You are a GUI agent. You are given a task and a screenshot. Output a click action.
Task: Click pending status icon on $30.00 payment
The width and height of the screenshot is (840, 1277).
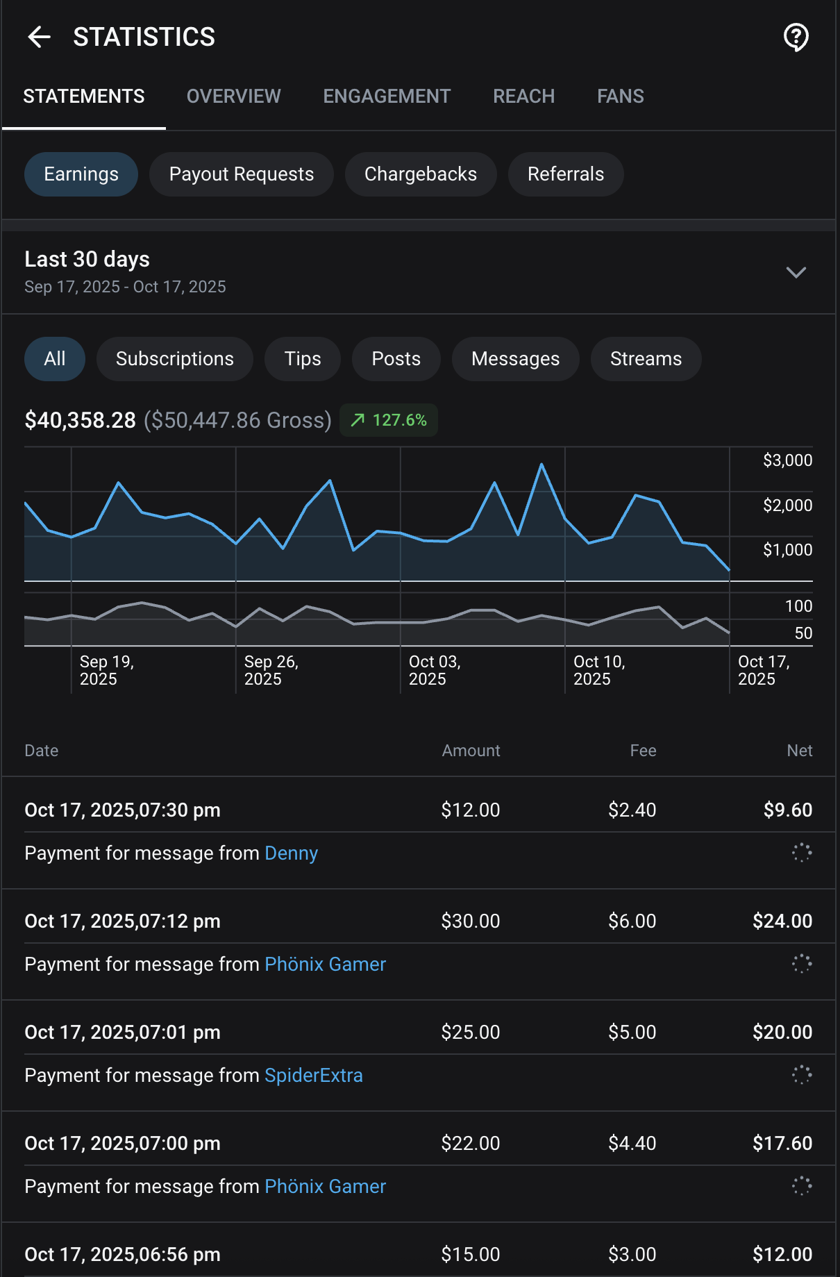[801, 964]
